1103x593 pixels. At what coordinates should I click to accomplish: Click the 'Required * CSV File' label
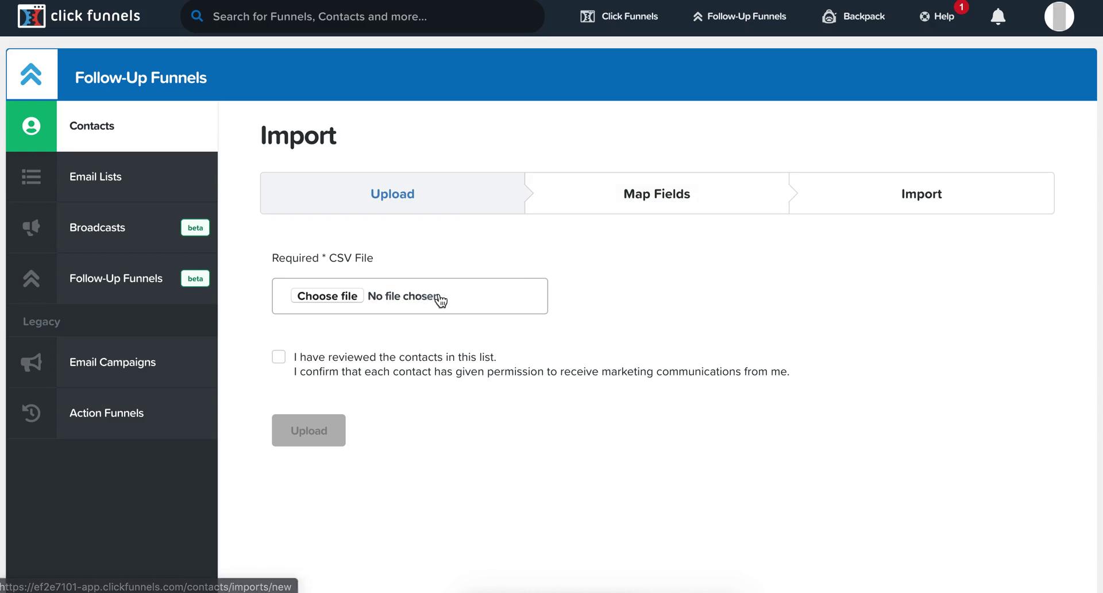(322, 258)
